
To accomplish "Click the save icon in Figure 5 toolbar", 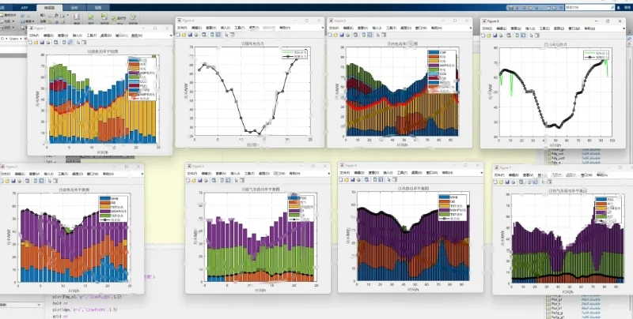I will (342, 35).
